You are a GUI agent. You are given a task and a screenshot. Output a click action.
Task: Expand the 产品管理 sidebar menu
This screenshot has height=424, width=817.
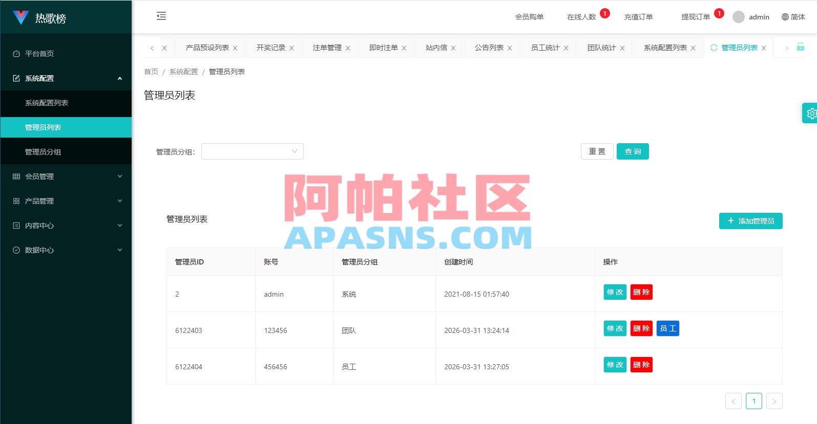tap(66, 201)
